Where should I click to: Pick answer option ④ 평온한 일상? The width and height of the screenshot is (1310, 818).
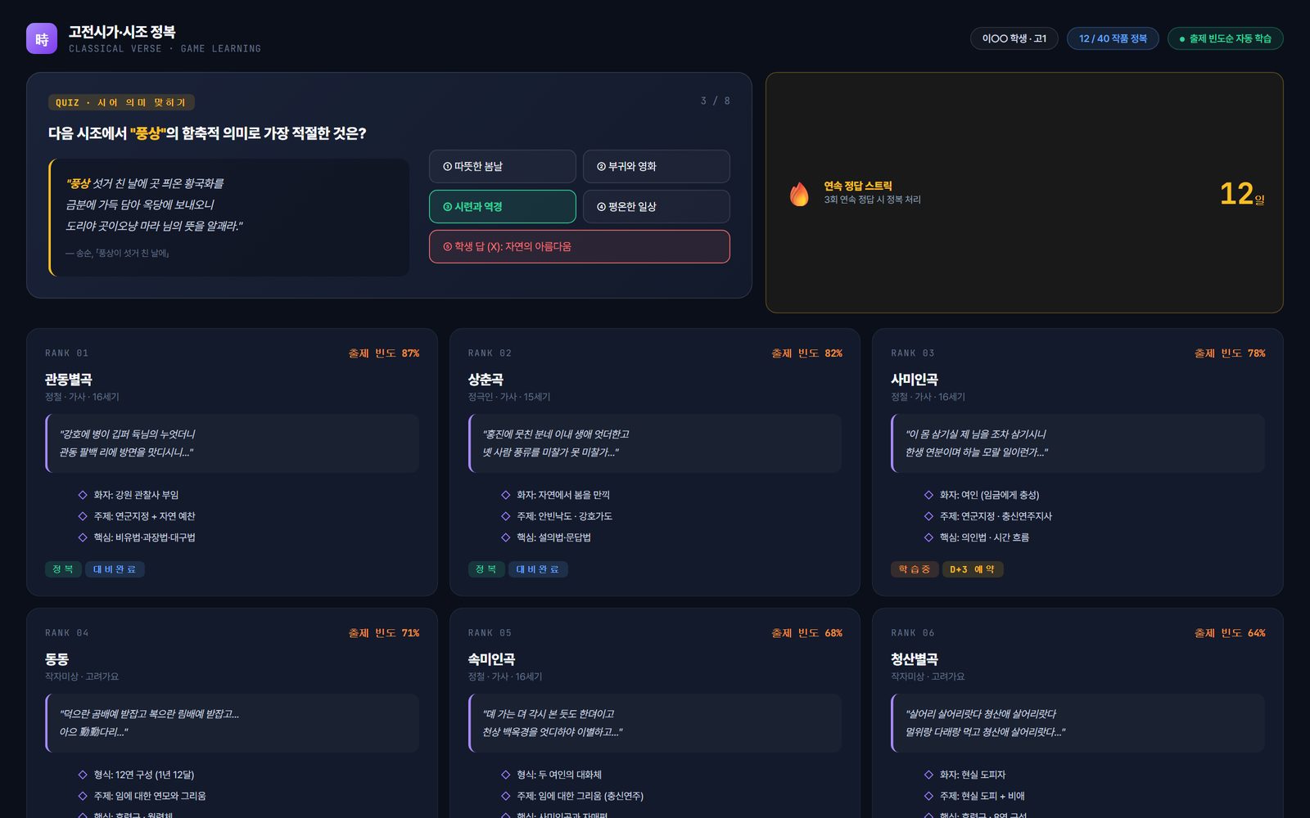pyautogui.click(x=656, y=206)
